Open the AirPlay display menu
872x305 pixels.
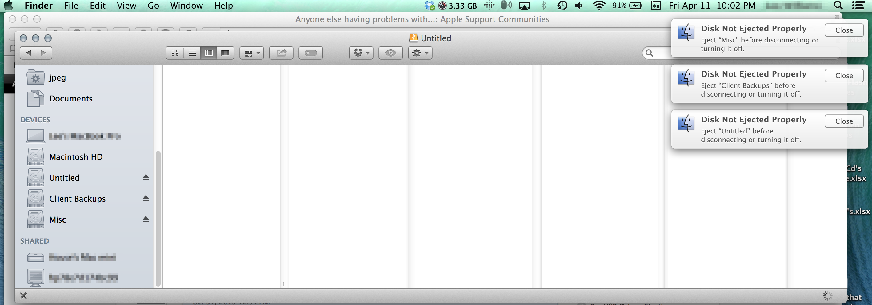pos(524,6)
